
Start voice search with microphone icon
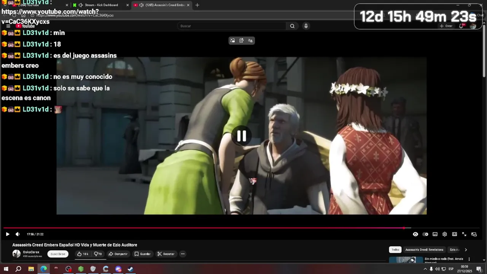(x=306, y=26)
